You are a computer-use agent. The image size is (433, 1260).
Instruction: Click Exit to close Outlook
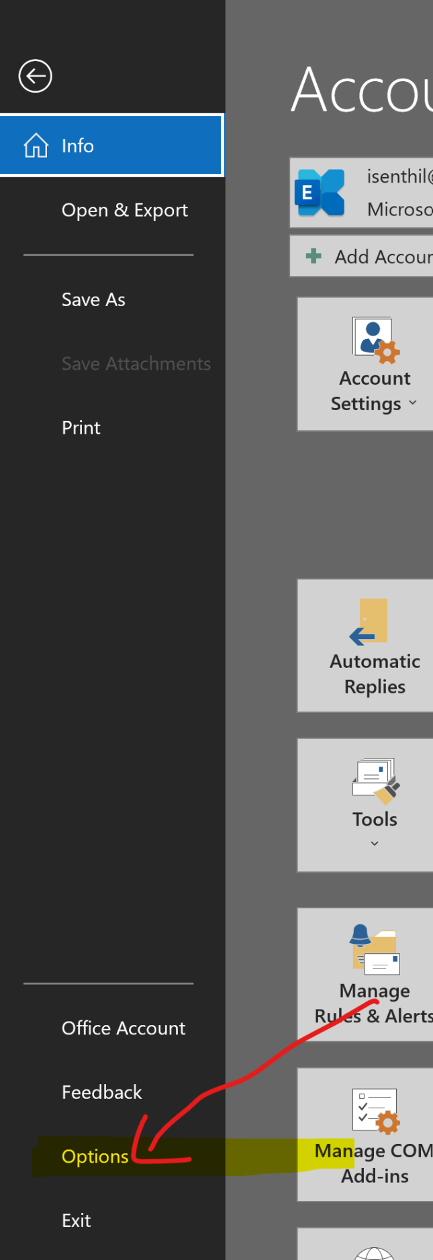(x=76, y=1220)
